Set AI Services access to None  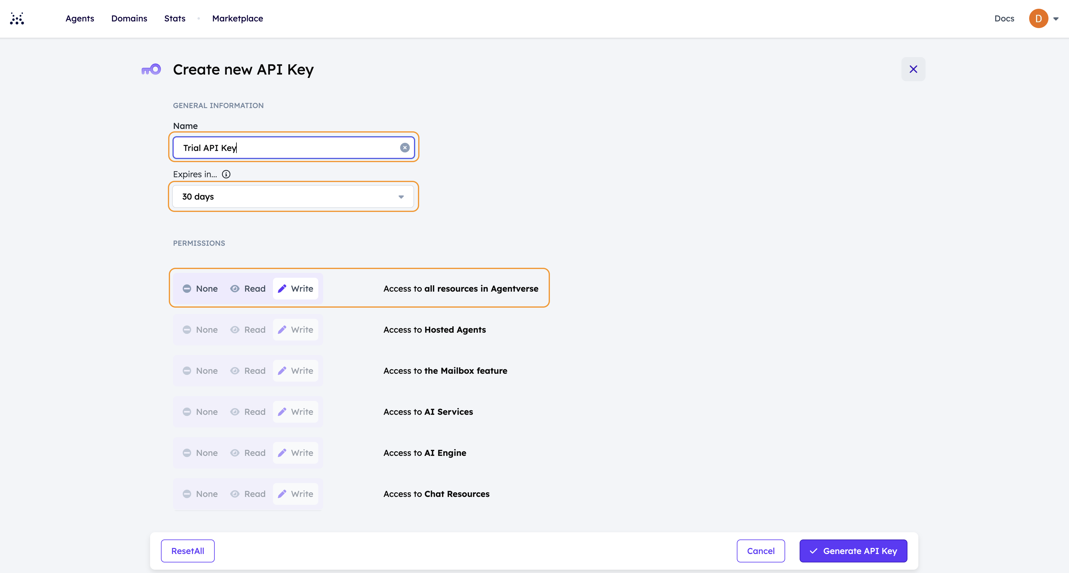click(x=201, y=412)
